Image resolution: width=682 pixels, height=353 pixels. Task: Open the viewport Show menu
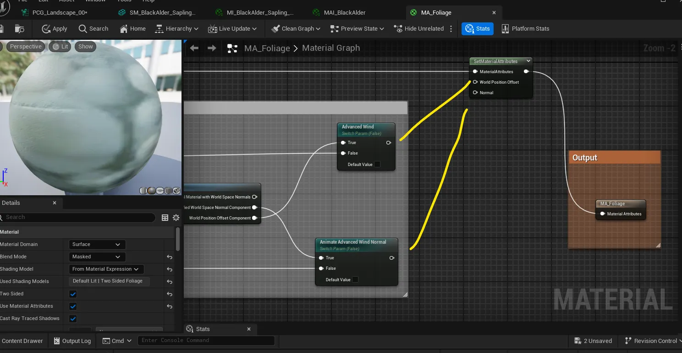click(86, 46)
